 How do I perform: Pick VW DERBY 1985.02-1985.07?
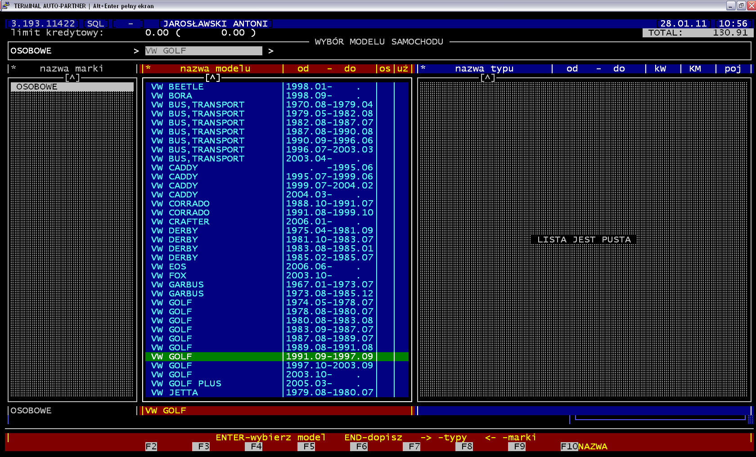pyautogui.click(x=277, y=258)
